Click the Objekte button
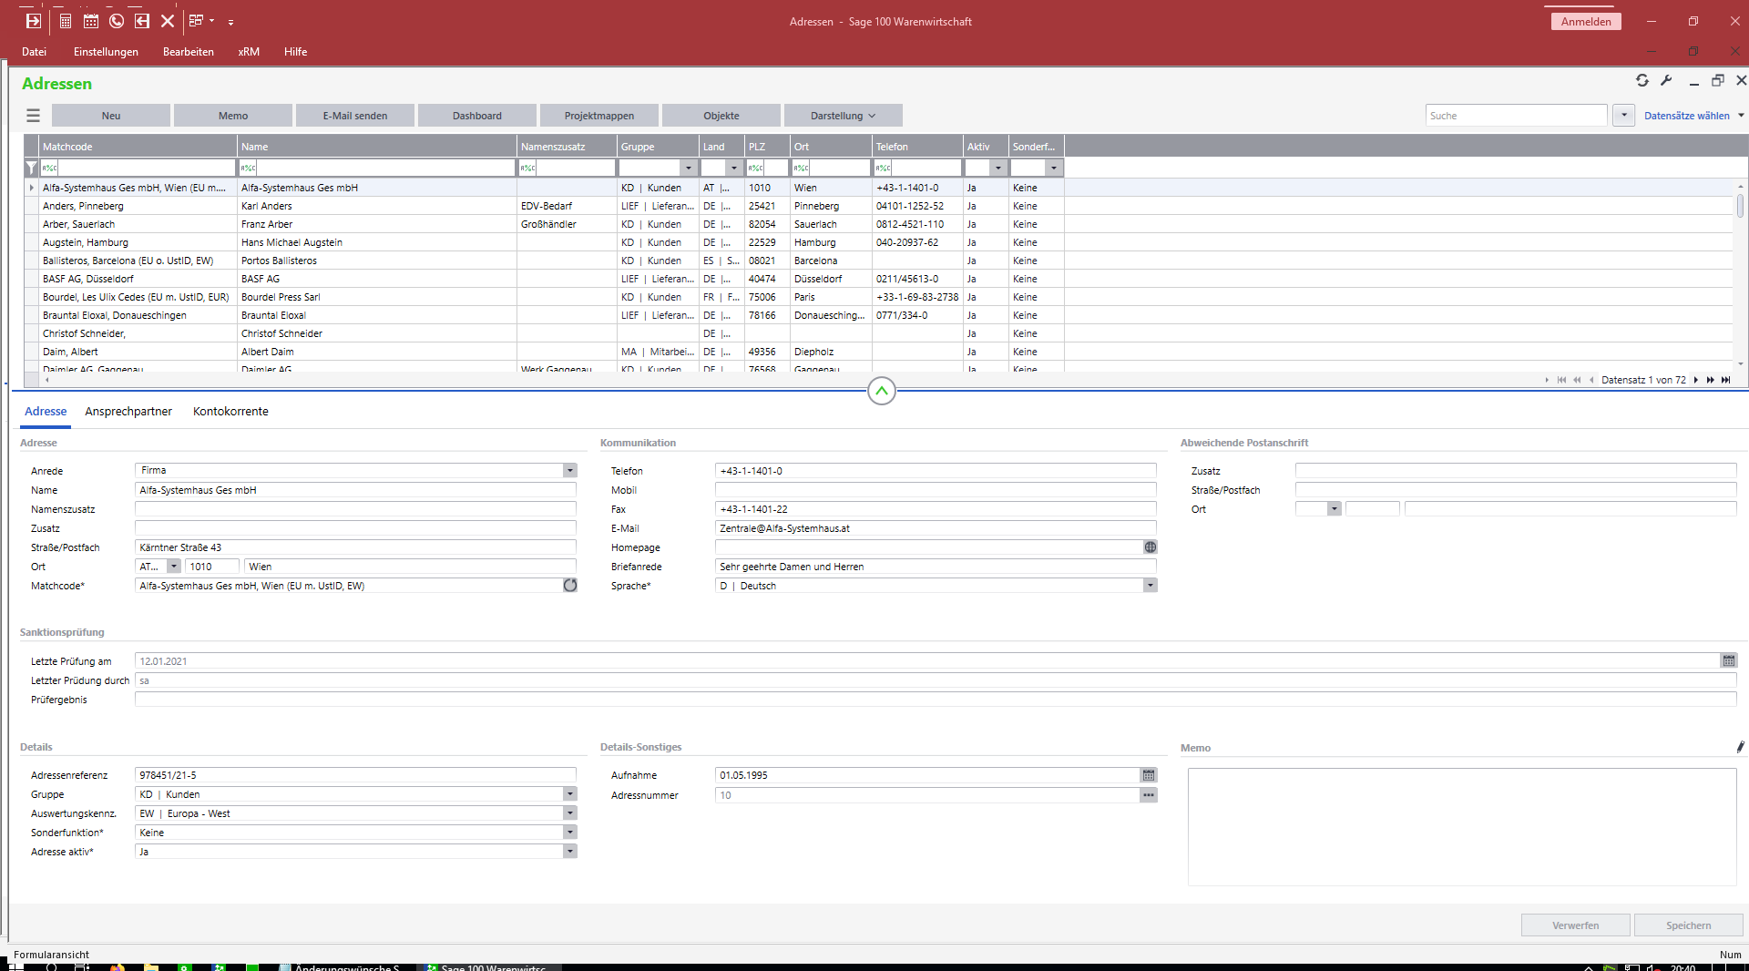Screen dimensions: 1749x971 click(x=721, y=116)
